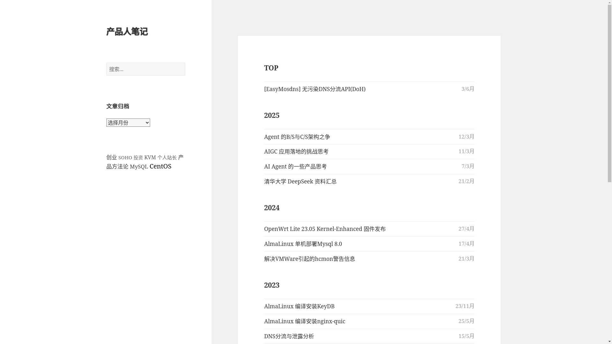The width and height of the screenshot is (612, 344).
Task: Click the TOP section heading
Action: (x=271, y=68)
